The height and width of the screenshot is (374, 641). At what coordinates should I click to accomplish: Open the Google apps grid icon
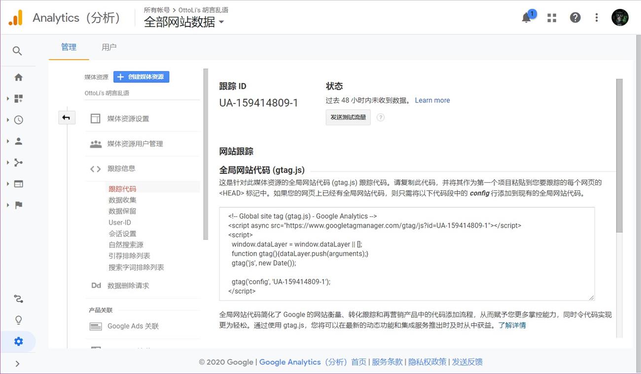pos(552,18)
